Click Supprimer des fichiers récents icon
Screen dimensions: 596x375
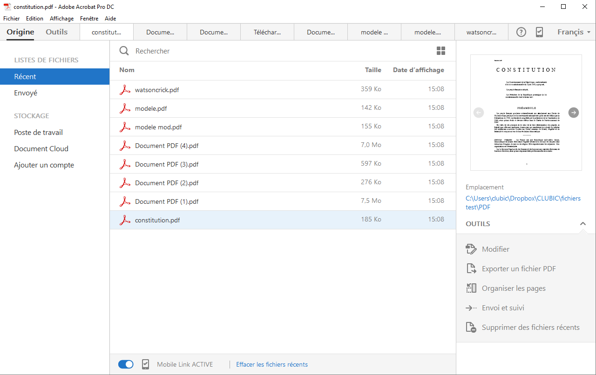(x=471, y=327)
